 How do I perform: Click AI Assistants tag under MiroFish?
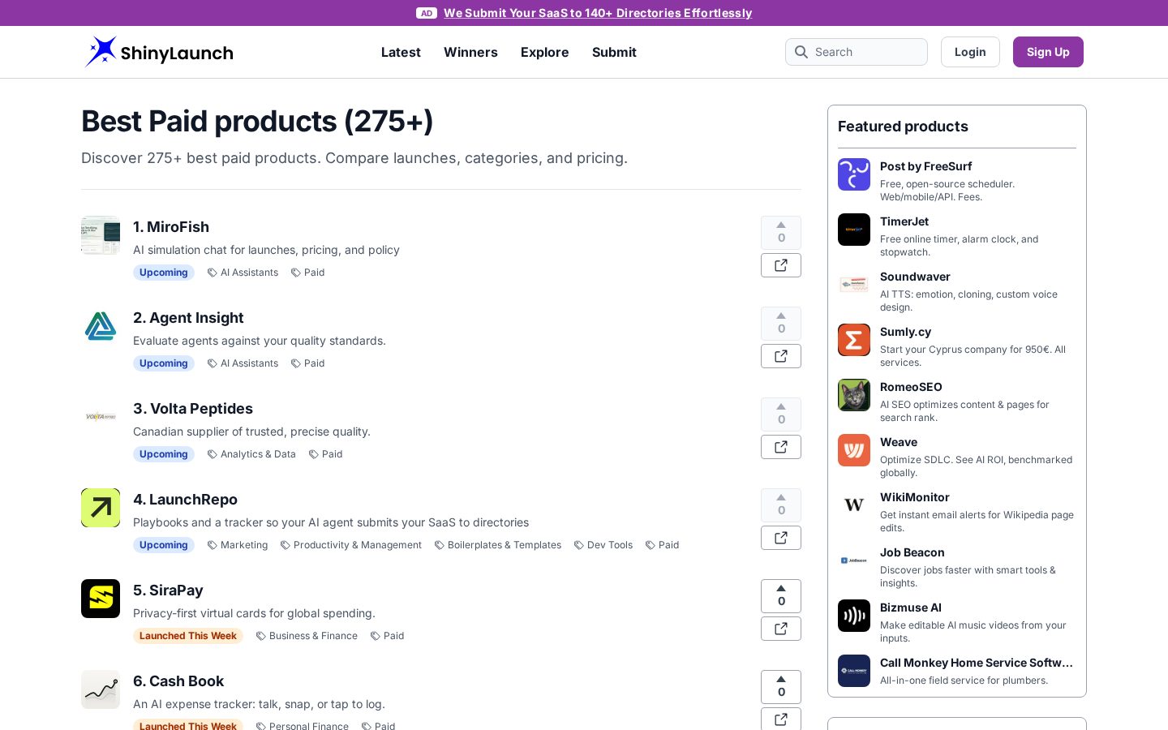click(x=243, y=273)
